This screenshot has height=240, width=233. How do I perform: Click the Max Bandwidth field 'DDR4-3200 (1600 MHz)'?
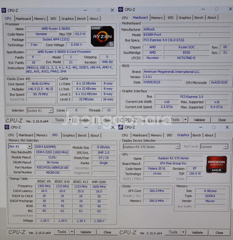52,152
